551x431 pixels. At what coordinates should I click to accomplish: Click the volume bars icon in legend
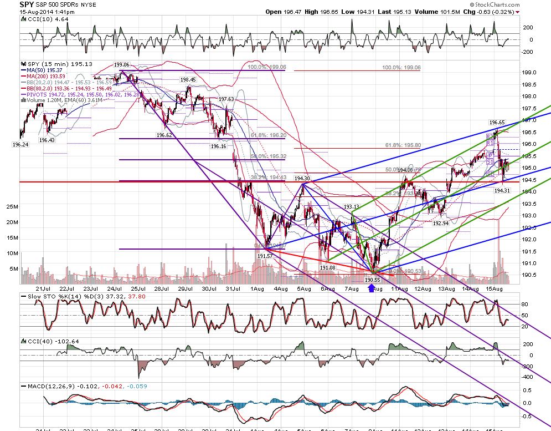pyautogui.click(x=24, y=100)
